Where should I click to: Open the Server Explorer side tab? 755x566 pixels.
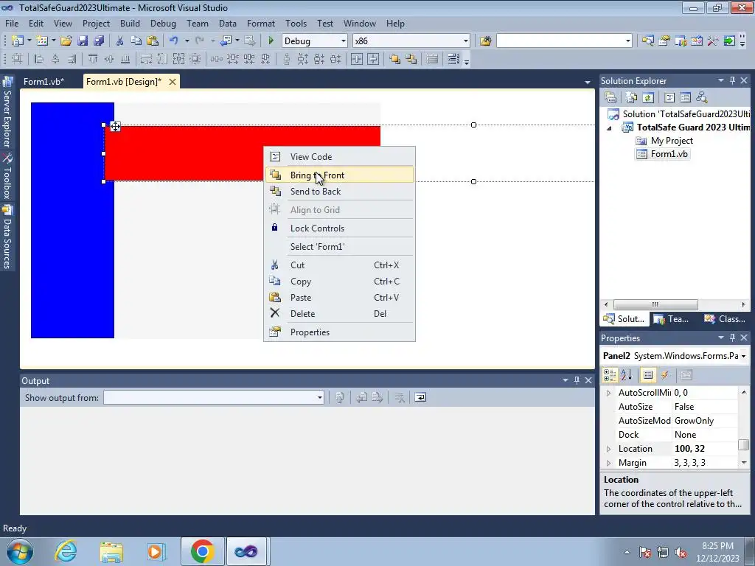coord(7,113)
